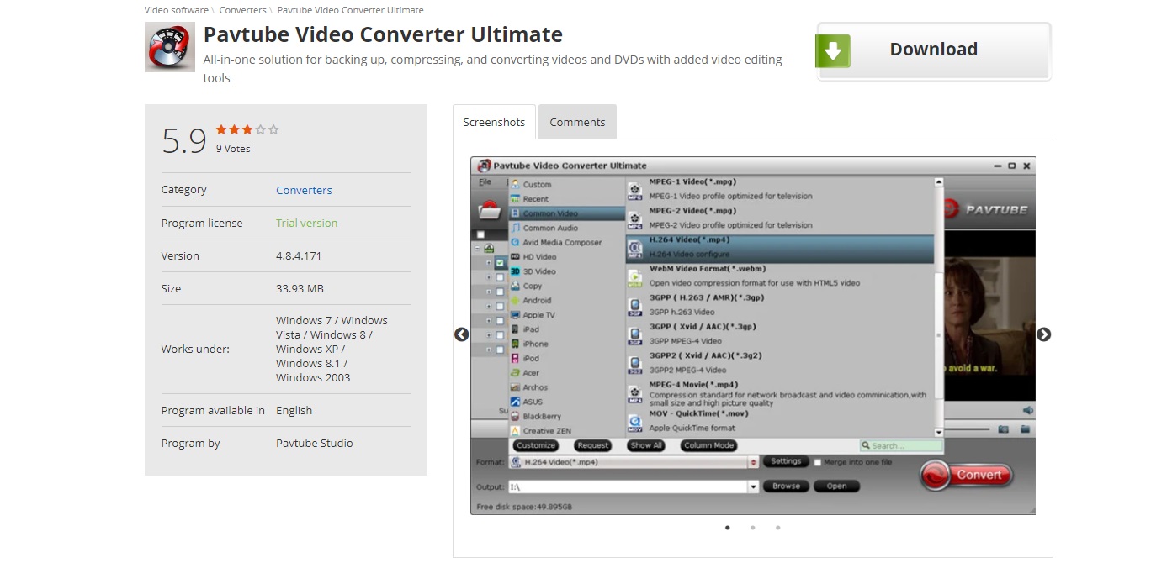Image resolution: width=1151 pixels, height=568 pixels.
Task: Go to Video software breadcrumb
Action: [177, 10]
